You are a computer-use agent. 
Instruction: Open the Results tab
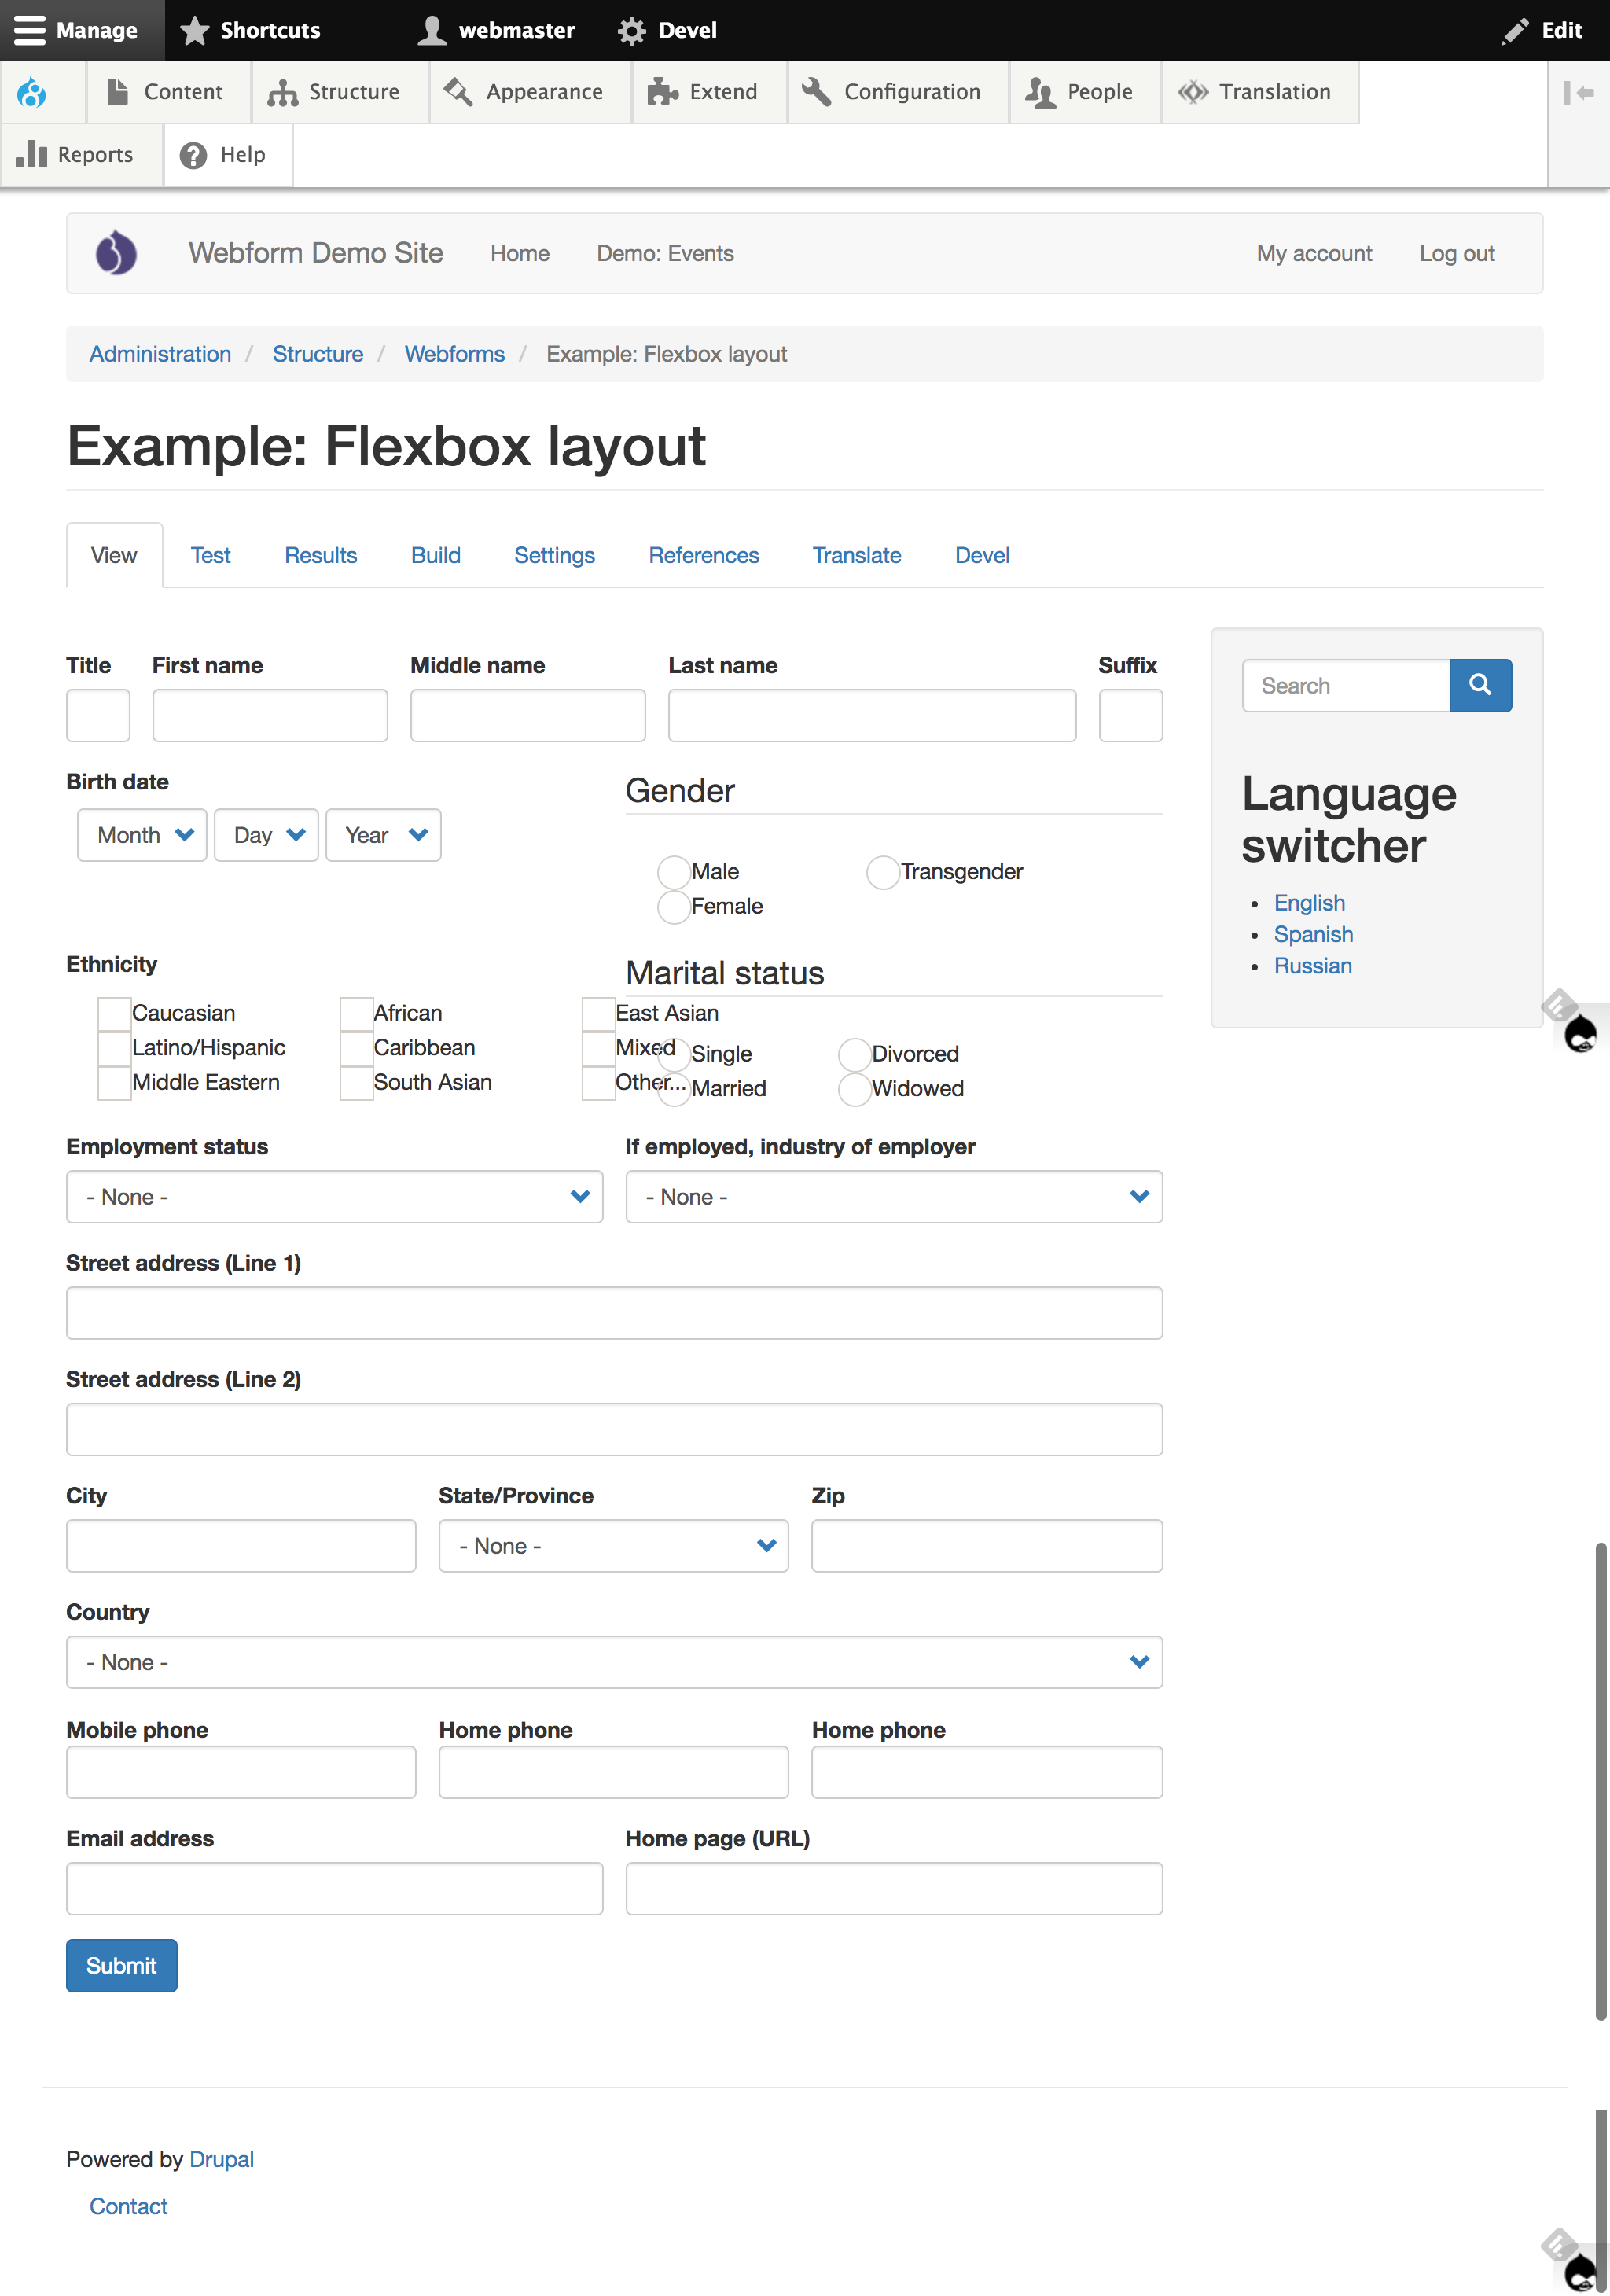coord(320,555)
